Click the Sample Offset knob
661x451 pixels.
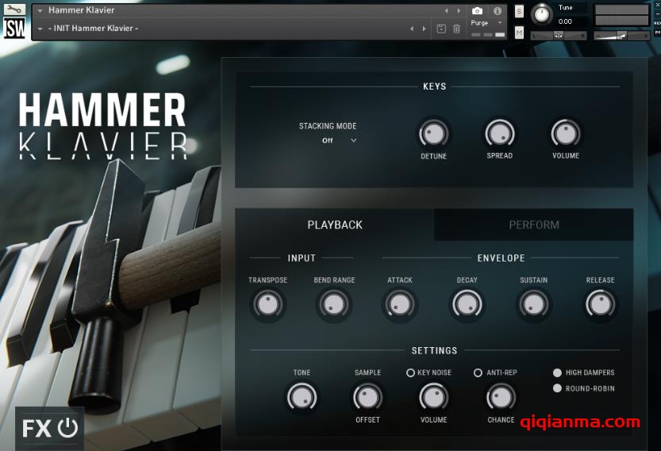(x=367, y=396)
